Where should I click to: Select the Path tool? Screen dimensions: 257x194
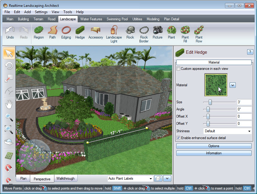pos(53,33)
